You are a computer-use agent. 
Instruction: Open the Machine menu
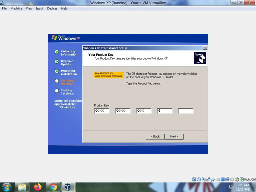coord(16,8)
